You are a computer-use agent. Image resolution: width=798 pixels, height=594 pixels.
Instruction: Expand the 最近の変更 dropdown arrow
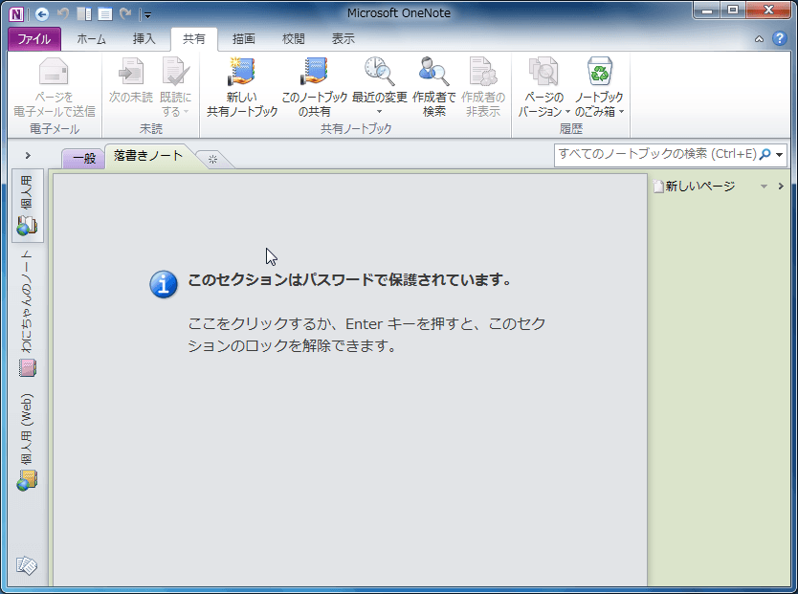pyautogui.click(x=379, y=111)
